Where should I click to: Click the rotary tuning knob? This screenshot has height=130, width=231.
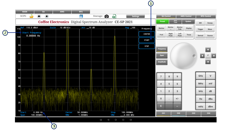point(183,56)
